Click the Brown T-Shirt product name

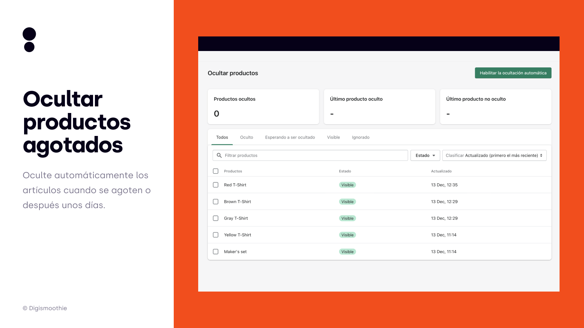click(x=238, y=202)
